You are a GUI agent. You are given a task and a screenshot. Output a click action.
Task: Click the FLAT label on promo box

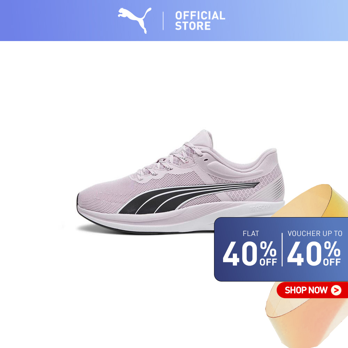pyautogui.click(x=251, y=234)
